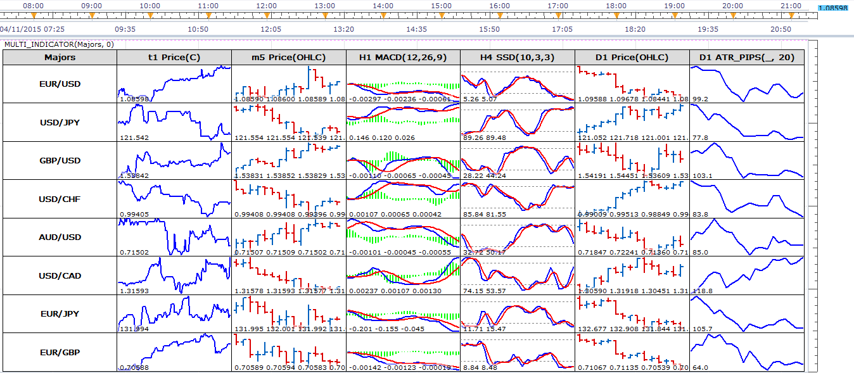Open the EUR/USD t1 price line chart
This screenshot has width=854, height=373.
[x=174, y=84]
